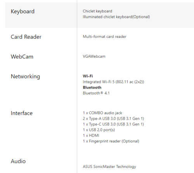This screenshot has height=173, width=194.
Task: Click the Interface section label
Action: 22,113
